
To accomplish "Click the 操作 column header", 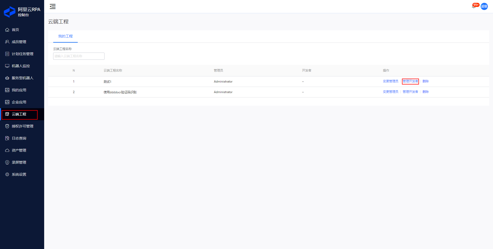I will (x=386, y=71).
